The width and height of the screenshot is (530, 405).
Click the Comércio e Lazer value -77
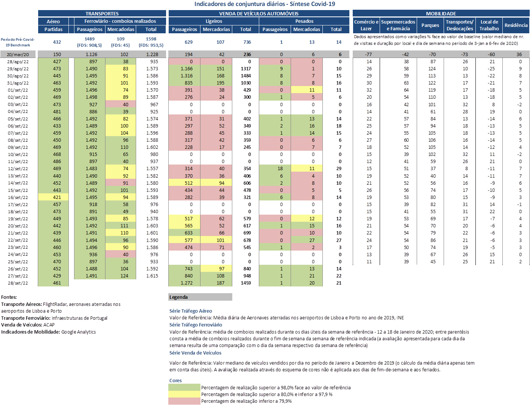click(368, 55)
